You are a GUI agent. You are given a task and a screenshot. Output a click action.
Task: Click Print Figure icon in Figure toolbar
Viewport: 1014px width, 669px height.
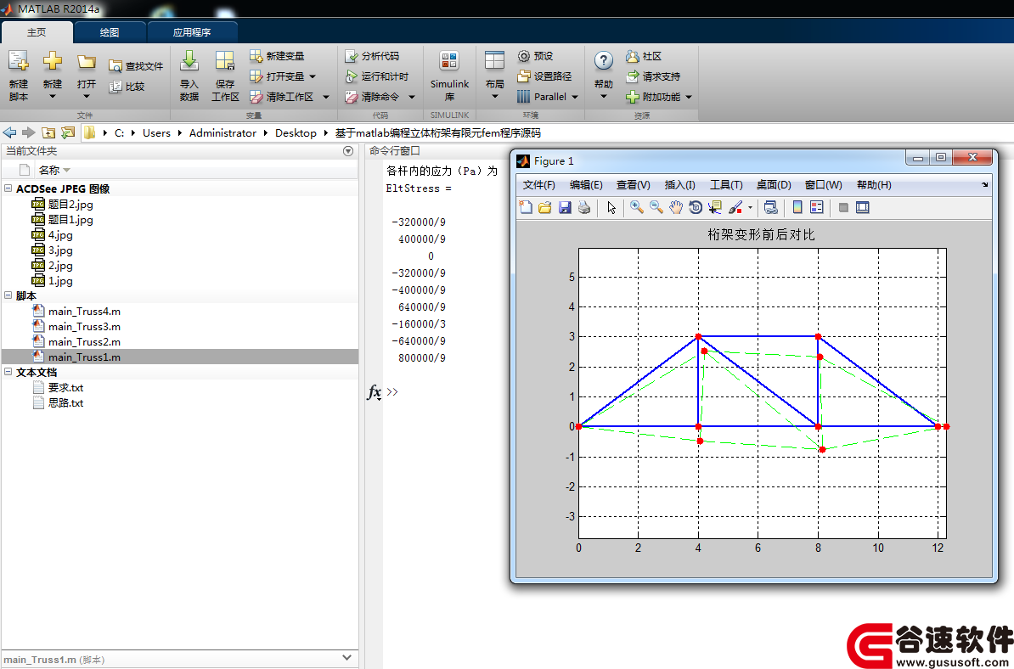[584, 207]
